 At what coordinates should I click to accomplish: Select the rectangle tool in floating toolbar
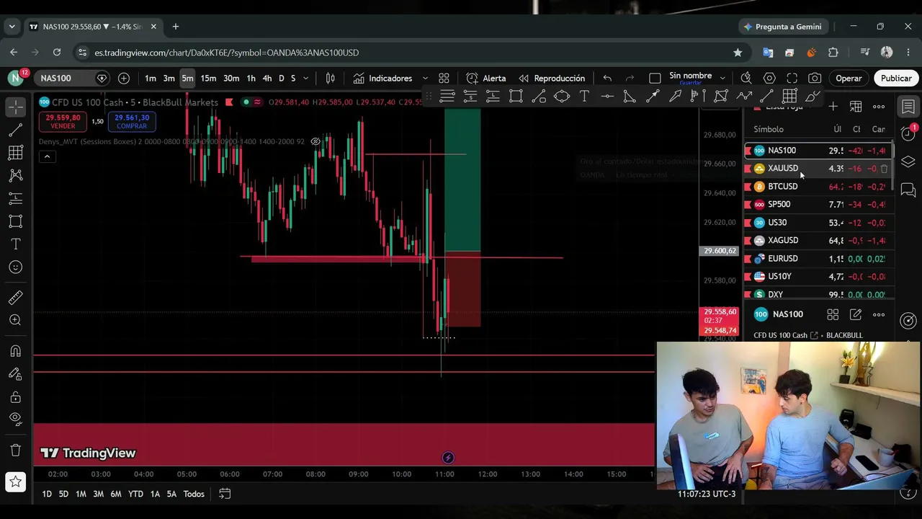(516, 96)
